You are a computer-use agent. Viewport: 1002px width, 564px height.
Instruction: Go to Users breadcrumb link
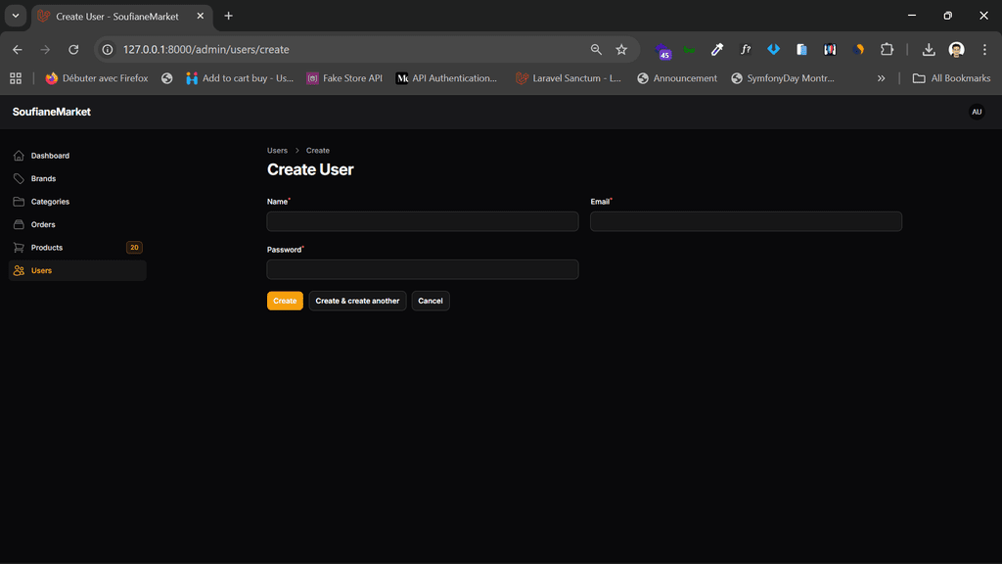pyautogui.click(x=277, y=151)
